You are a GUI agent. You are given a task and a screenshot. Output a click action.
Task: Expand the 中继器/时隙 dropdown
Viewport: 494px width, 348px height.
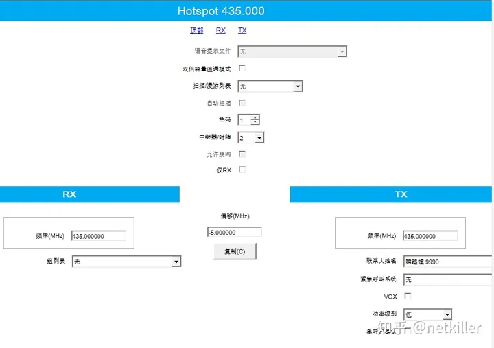[x=259, y=137]
